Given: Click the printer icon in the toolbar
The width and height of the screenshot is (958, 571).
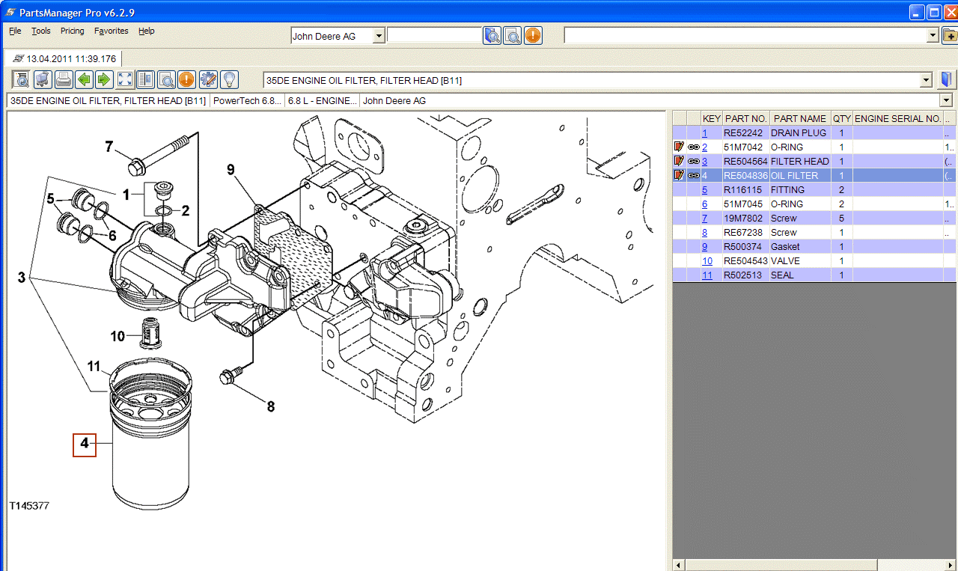Looking at the screenshot, I should [64, 79].
